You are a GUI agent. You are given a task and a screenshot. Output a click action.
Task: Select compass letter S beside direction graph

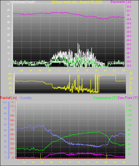[131, 83]
